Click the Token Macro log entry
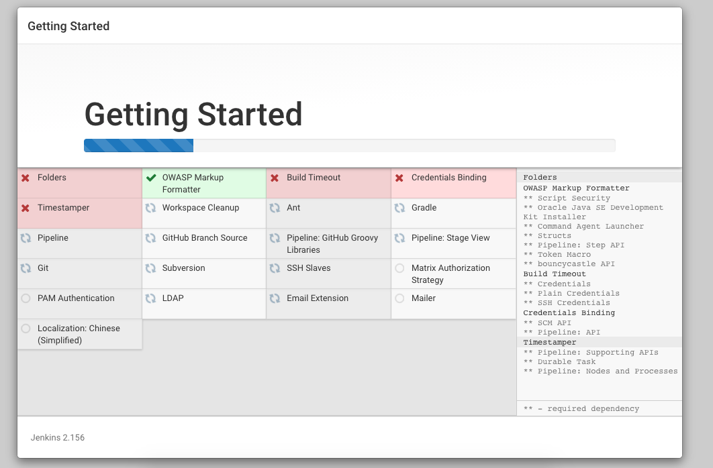The height and width of the screenshot is (468, 713). [557, 255]
